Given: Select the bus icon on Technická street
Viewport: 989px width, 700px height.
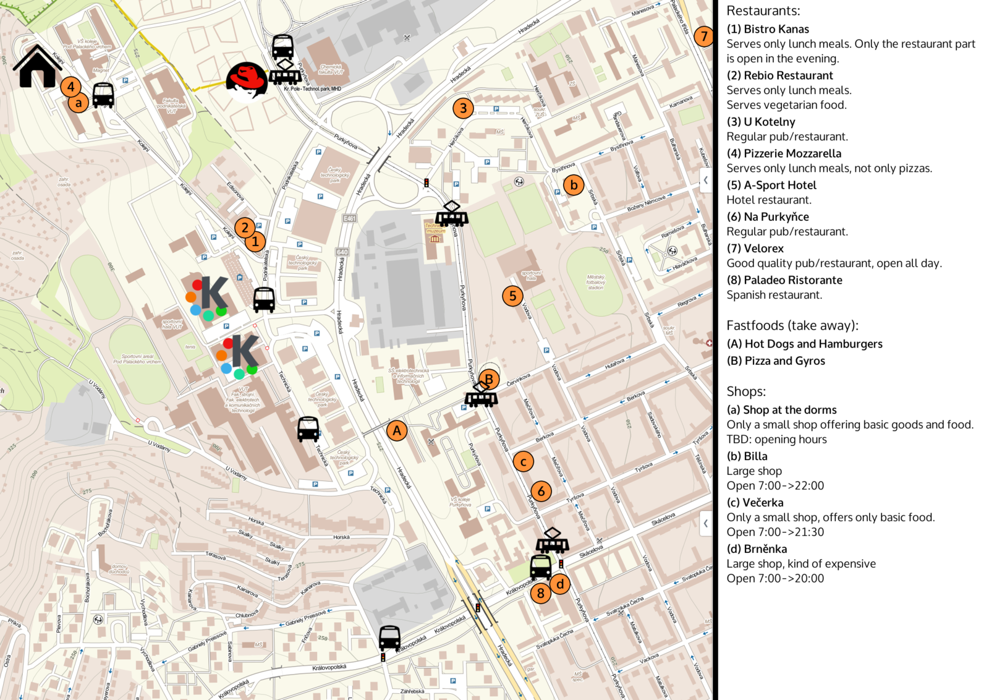Looking at the screenshot, I should [x=308, y=429].
